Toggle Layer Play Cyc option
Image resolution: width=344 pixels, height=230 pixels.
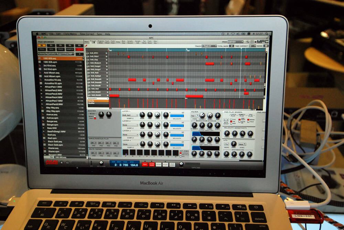pos(231,120)
